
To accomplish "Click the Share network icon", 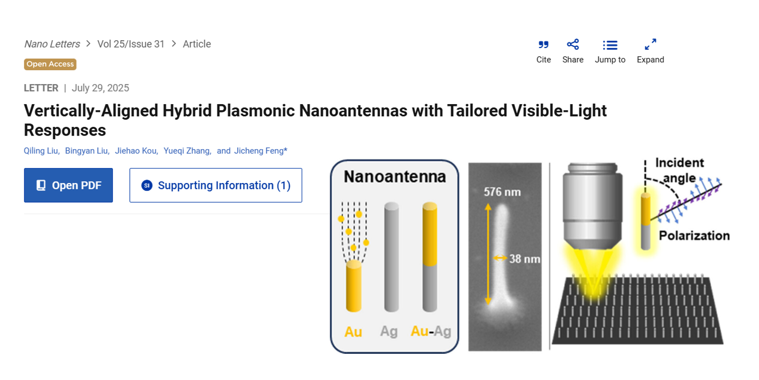I will 573,45.
